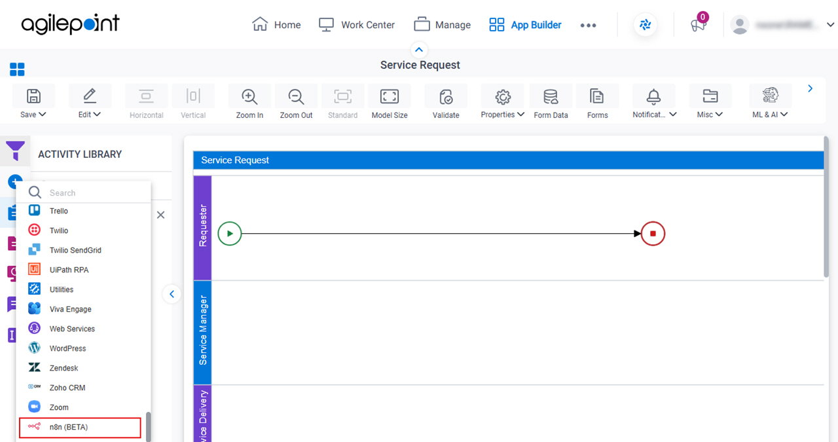
Task: Expand the Edit dropdown arrow
Action: pyautogui.click(x=98, y=115)
